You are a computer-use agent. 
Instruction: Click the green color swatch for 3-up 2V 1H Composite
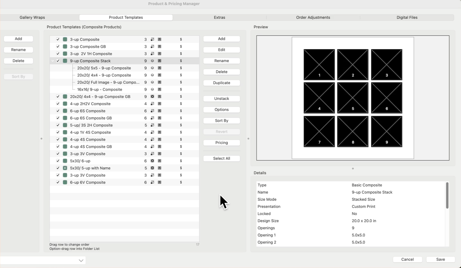tap(65, 54)
